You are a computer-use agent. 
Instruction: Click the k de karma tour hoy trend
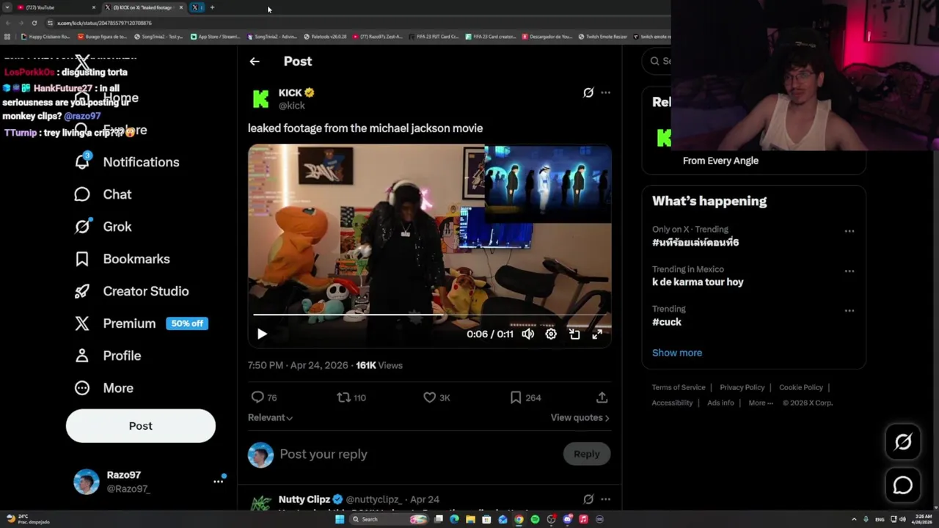698,282
